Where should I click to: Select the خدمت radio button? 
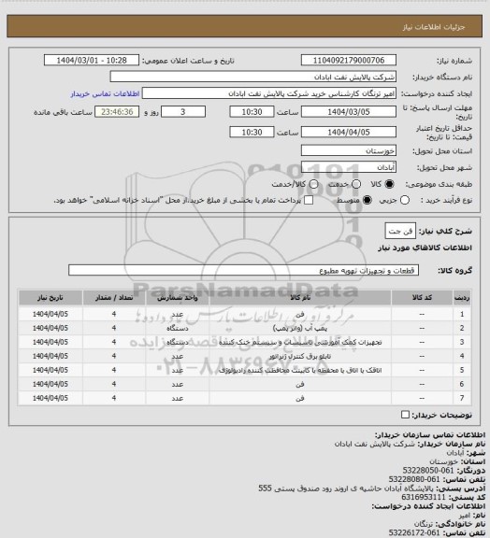pyautogui.click(x=356, y=184)
